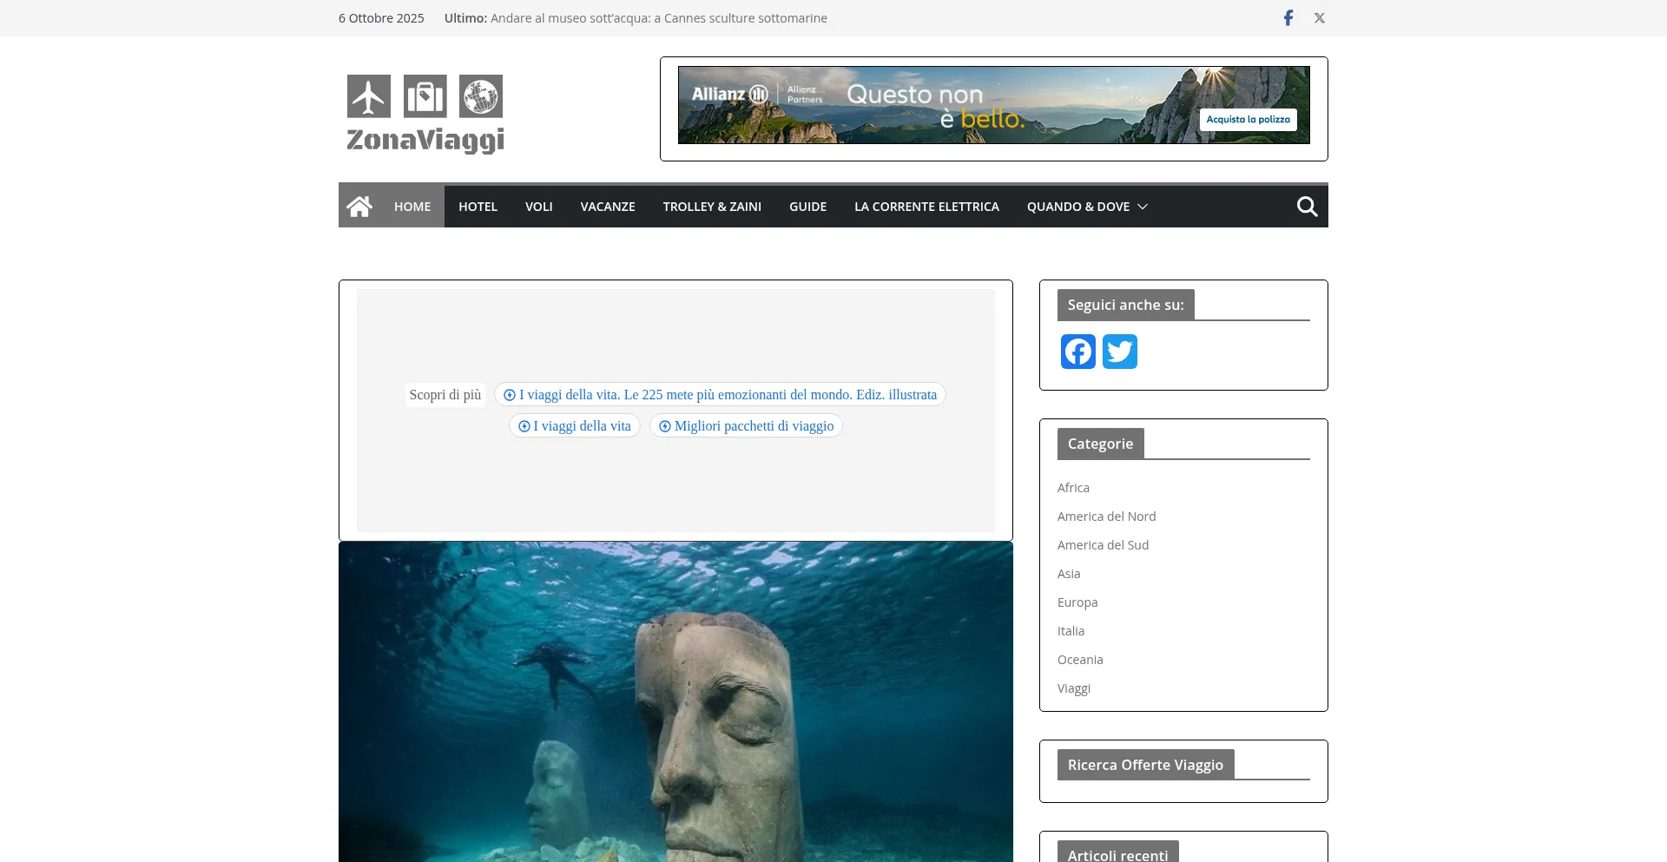The height and width of the screenshot is (862, 1667).
Task: Go to Trolley & Zaini section
Action: click(x=712, y=207)
